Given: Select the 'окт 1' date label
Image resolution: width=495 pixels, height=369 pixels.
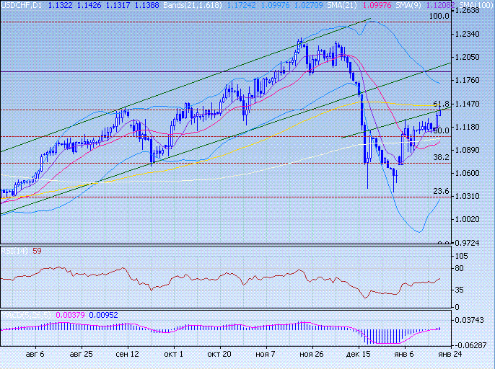Looking at the screenshot, I should (x=172, y=355).
